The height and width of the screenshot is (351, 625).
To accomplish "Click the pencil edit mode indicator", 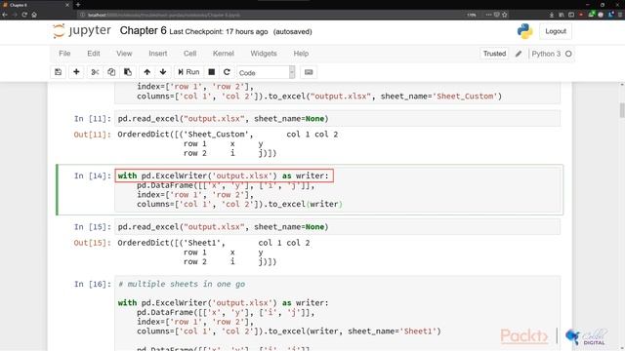I will (x=519, y=54).
